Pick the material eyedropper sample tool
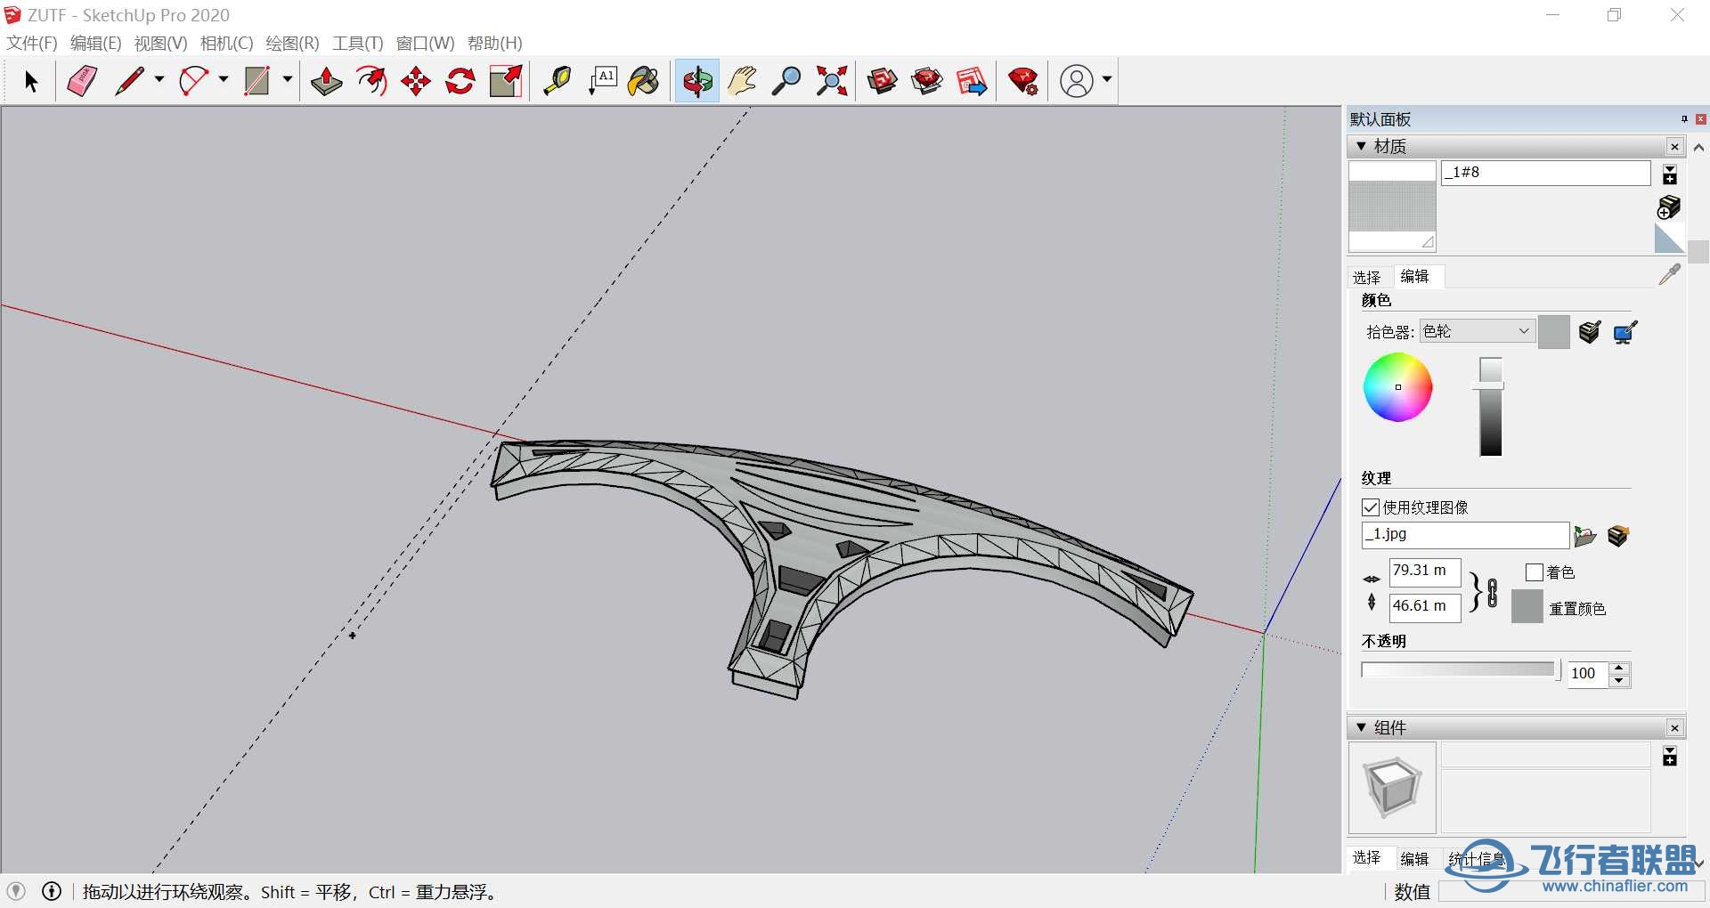 [x=1669, y=274]
